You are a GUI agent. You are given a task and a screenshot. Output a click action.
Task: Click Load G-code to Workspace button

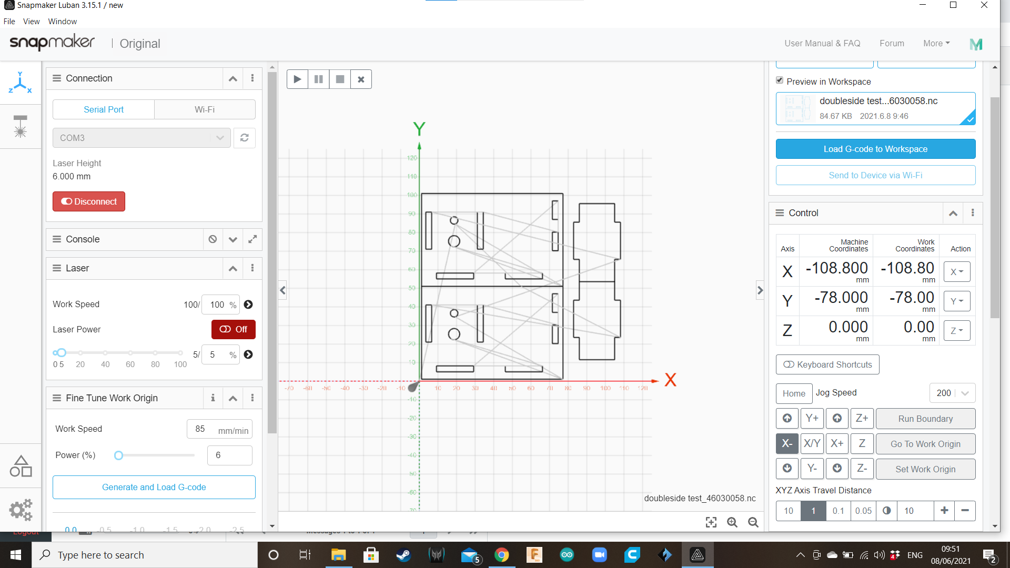[x=875, y=148]
